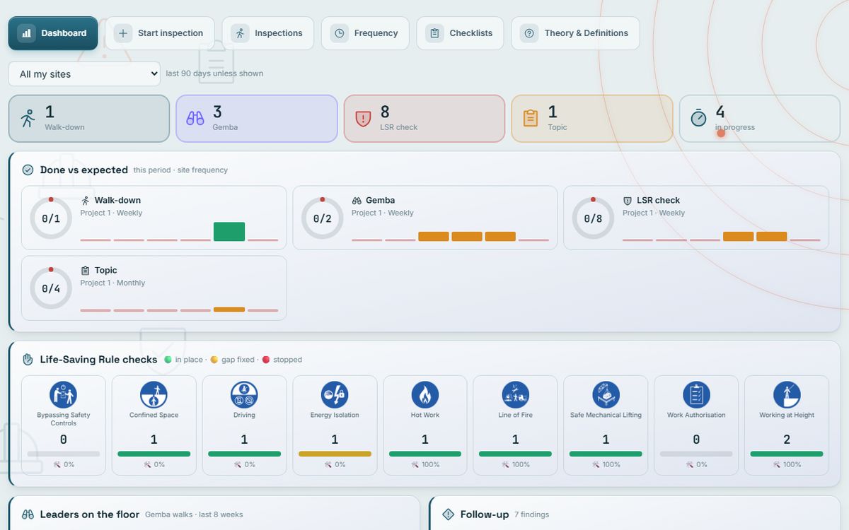Click the hand icon beside Life-Saving Rule checks
Image resolution: width=849 pixels, height=530 pixels.
pos(28,360)
